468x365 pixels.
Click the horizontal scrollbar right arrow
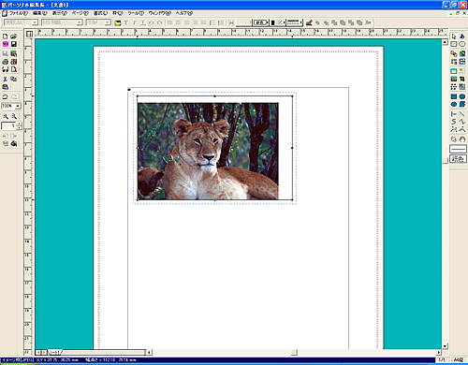tap(439, 352)
